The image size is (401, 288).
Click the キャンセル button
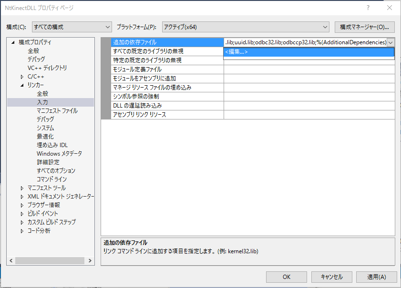tap(331, 277)
